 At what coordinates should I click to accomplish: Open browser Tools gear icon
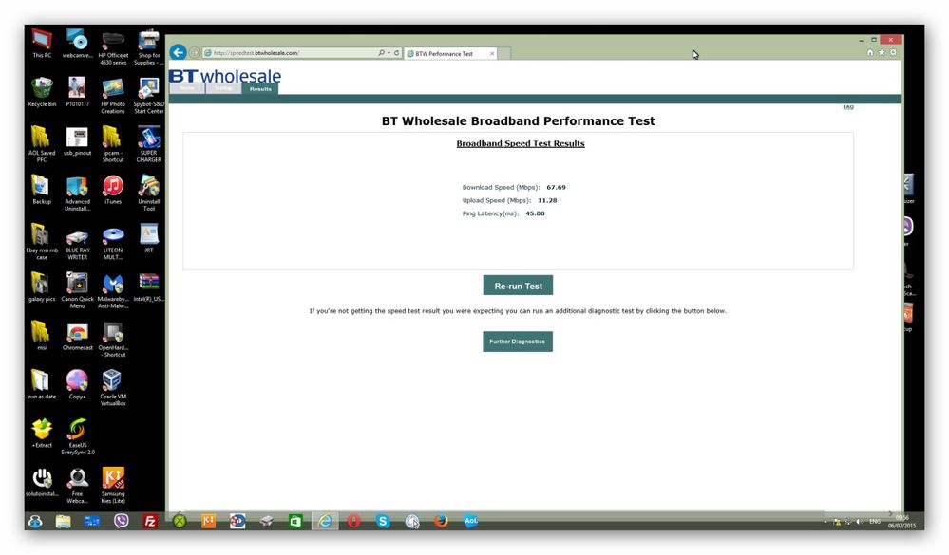pos(893,52)
